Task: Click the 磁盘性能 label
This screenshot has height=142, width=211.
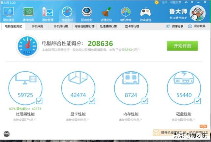Action: point(184,114)
